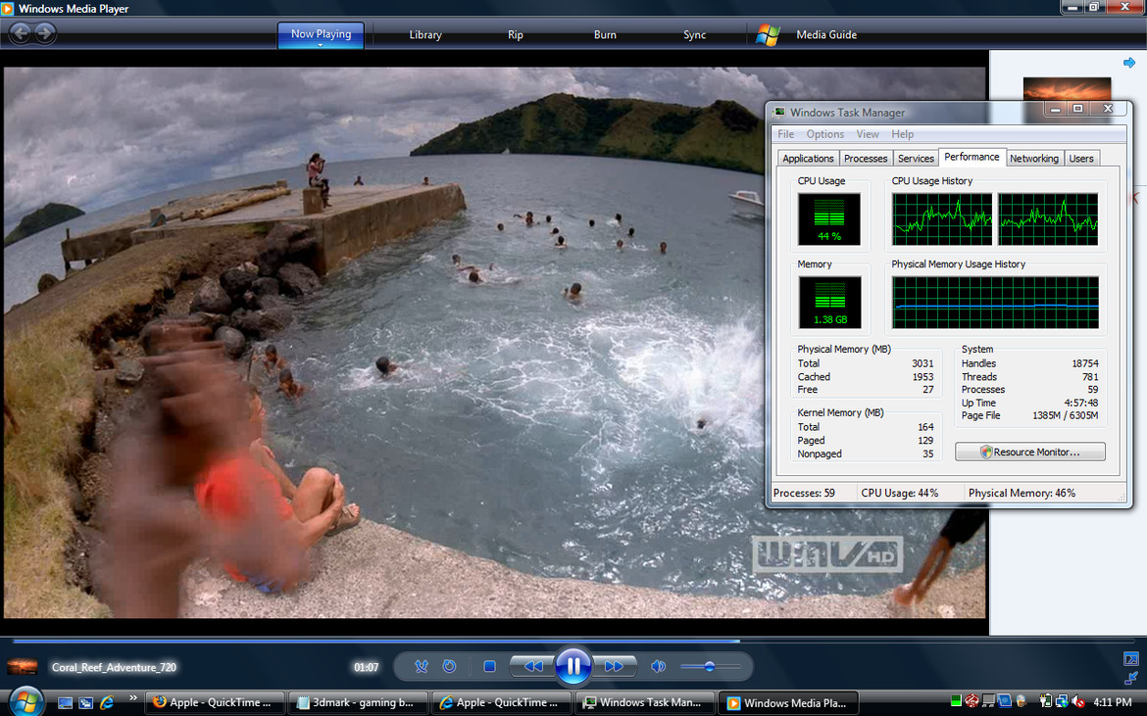
Task: Open the Burn tab
Action: pos(605,34)
